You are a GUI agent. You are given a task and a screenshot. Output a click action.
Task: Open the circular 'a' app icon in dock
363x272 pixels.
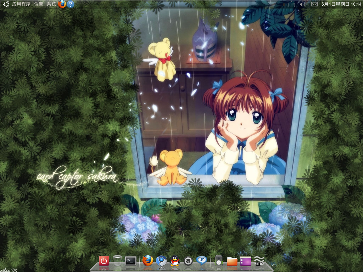188,261
